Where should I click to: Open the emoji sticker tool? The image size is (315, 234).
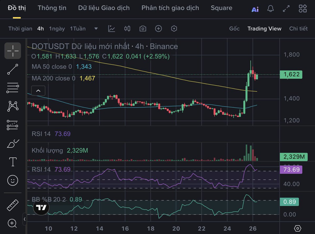pos(13,180)
